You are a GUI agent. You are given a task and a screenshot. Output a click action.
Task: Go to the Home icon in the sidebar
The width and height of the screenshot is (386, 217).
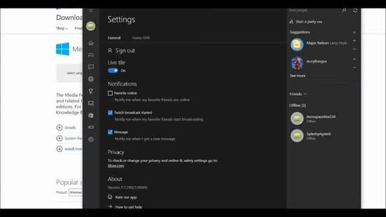(x=91, y=43)
